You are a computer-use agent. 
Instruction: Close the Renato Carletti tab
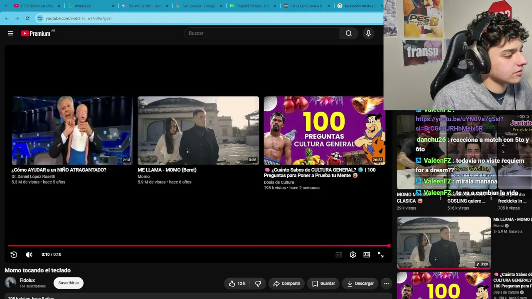[167, 6]
